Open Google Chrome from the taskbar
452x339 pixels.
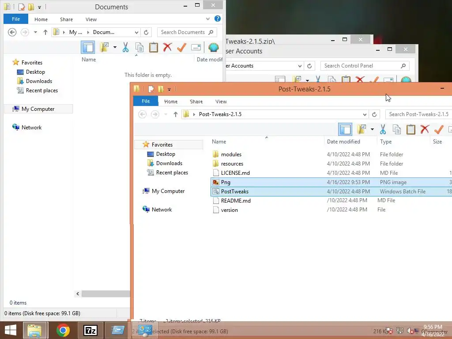(63, 330)
